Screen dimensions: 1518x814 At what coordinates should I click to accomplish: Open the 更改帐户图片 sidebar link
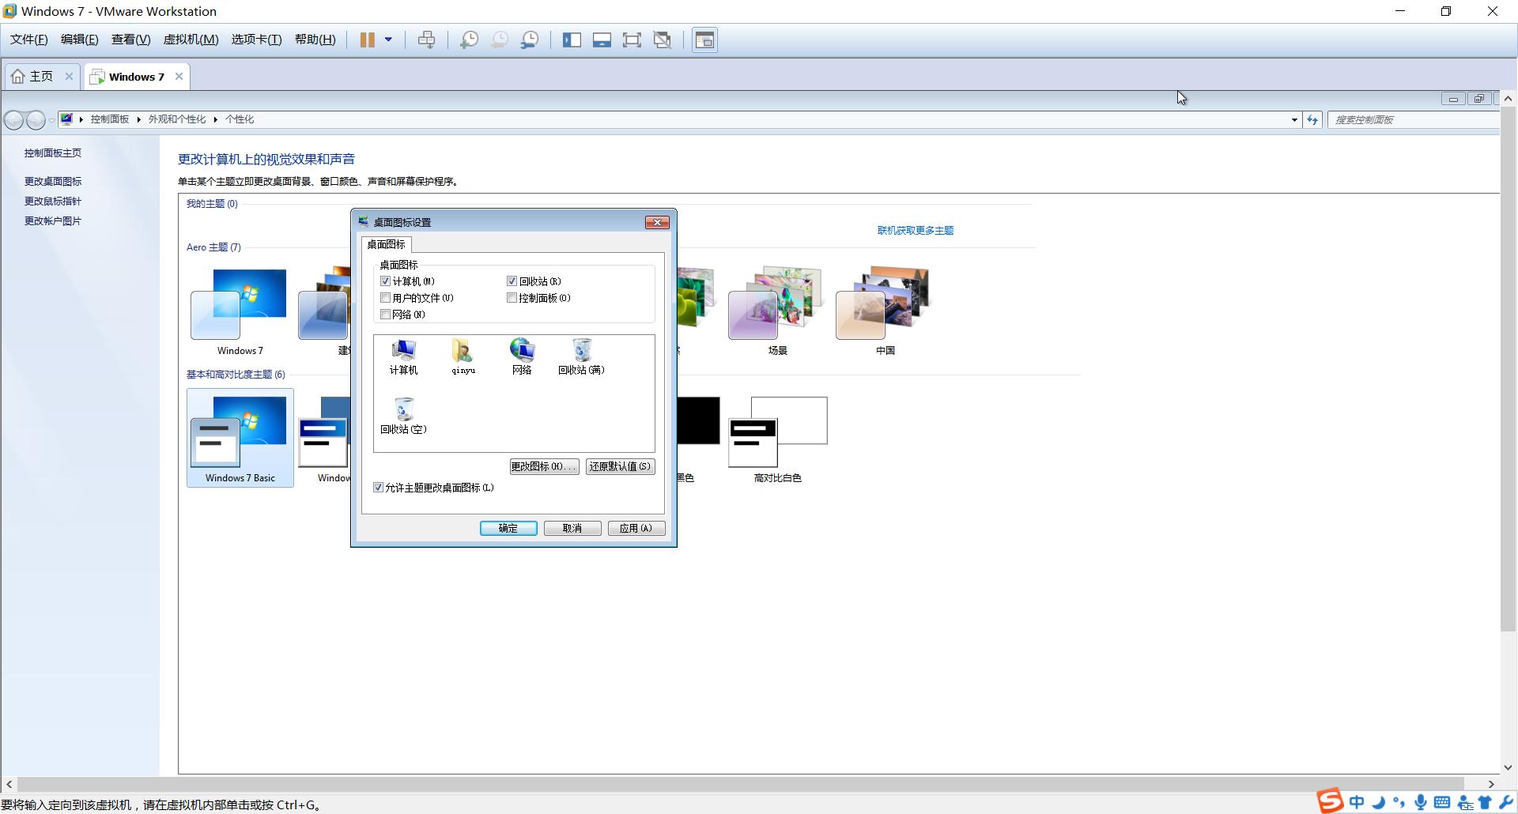coord(53,220)
